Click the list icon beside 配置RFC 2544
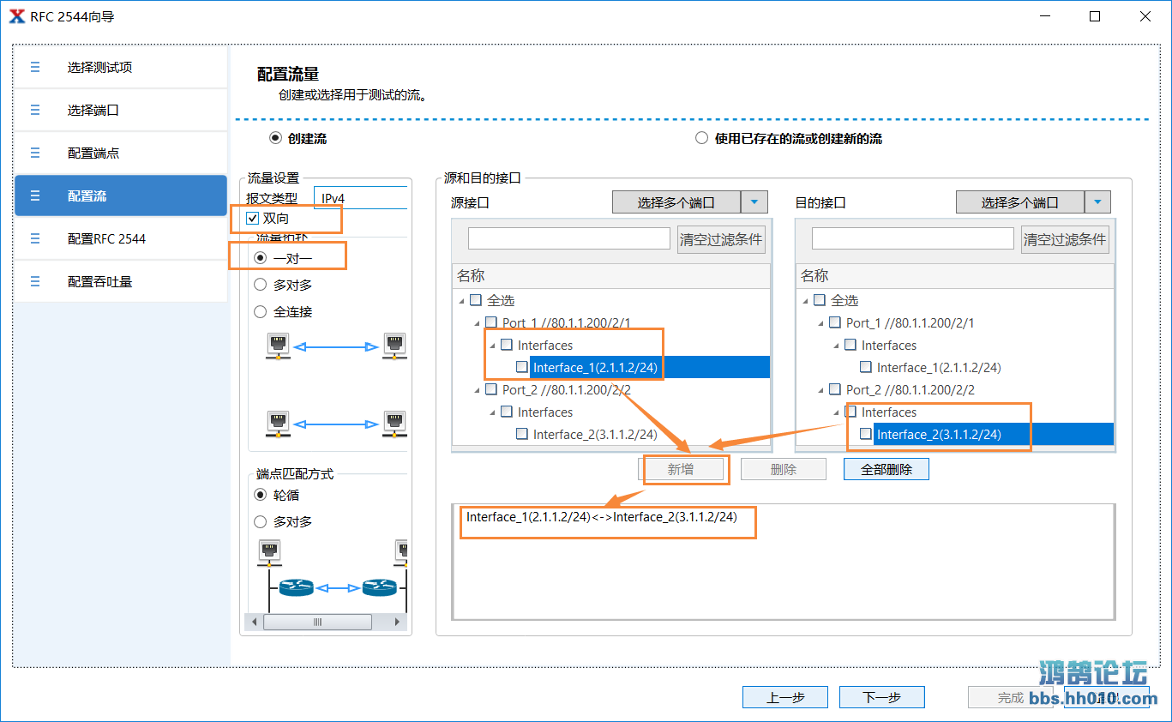 pyautogui.click(x=35, y=238)
